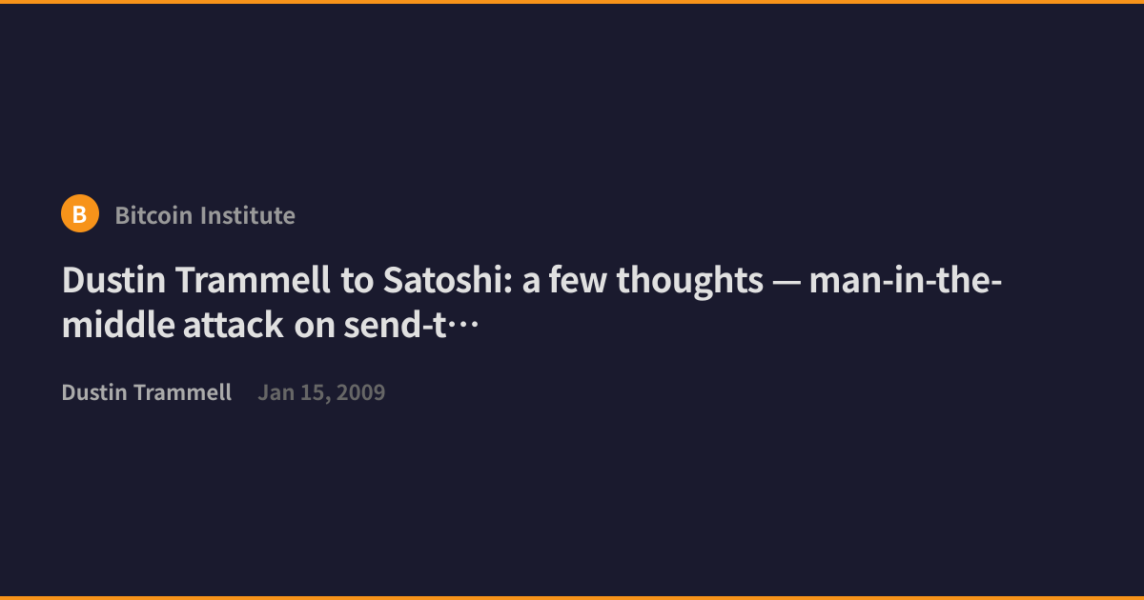Click the em dash in the headline
The height and width of the screenshot is (600, 1144).
point(786,282)
